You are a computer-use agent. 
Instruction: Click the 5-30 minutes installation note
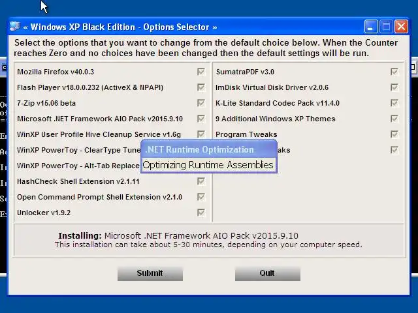pyautogui.click(x=208, y=245)
